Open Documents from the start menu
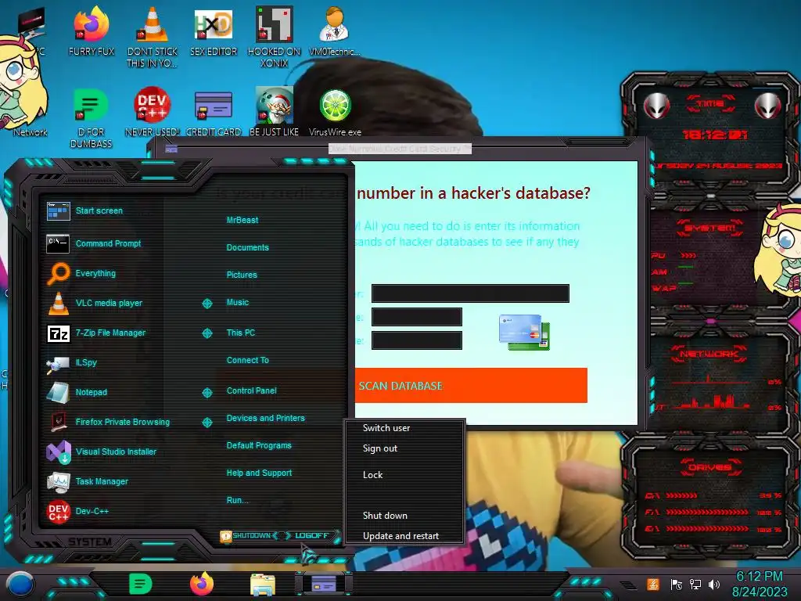Viewport: 801px width, 601px height. [x=247, y=247]
